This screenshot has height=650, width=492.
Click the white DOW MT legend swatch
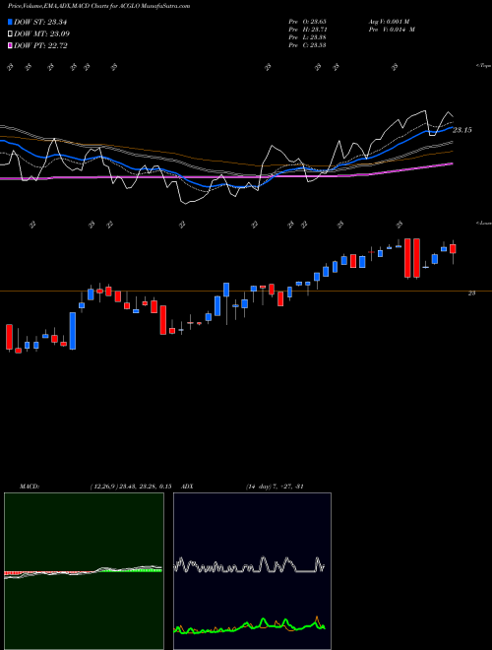[x=11, y=34]
